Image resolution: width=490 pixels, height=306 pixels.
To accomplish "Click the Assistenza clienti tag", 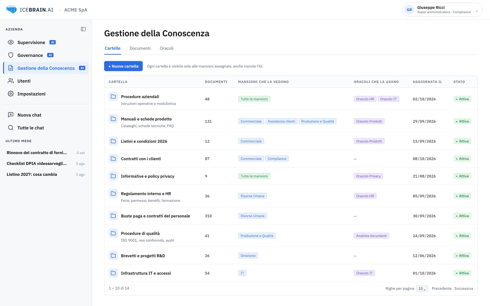I will point(281,121).
